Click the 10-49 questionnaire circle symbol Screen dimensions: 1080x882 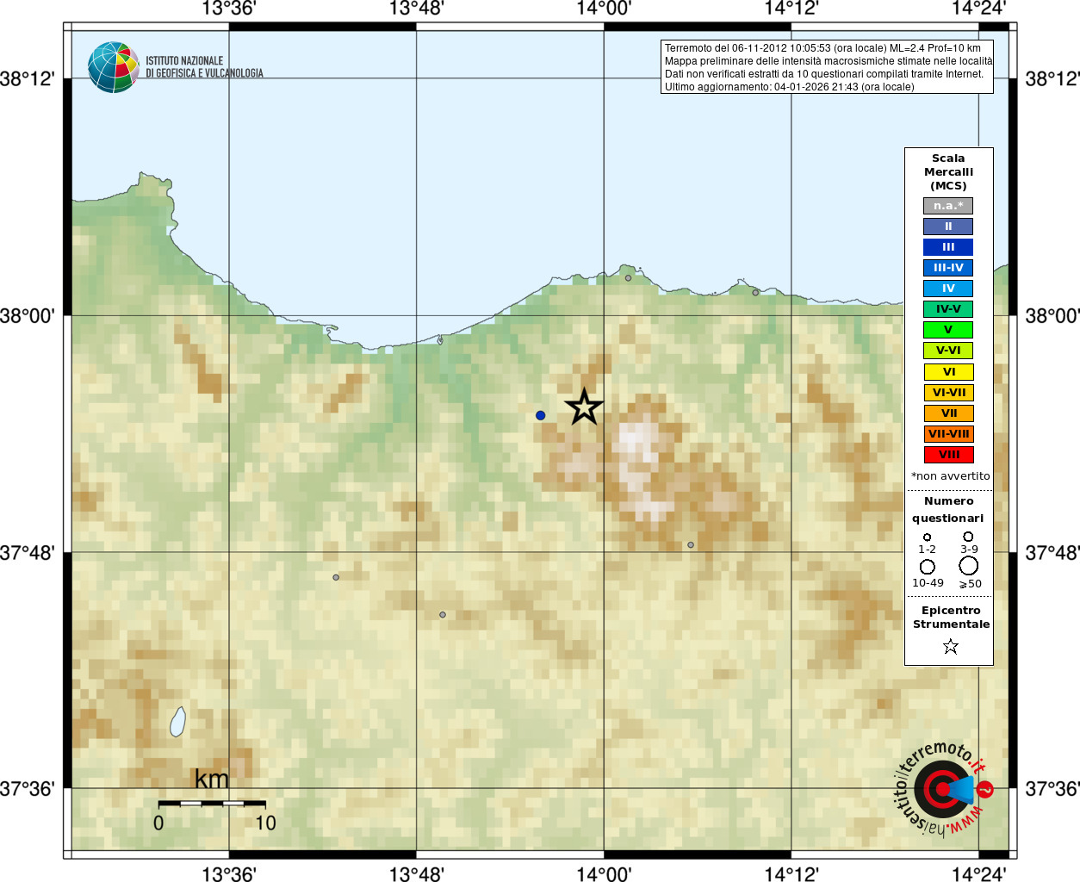[928, 567]
